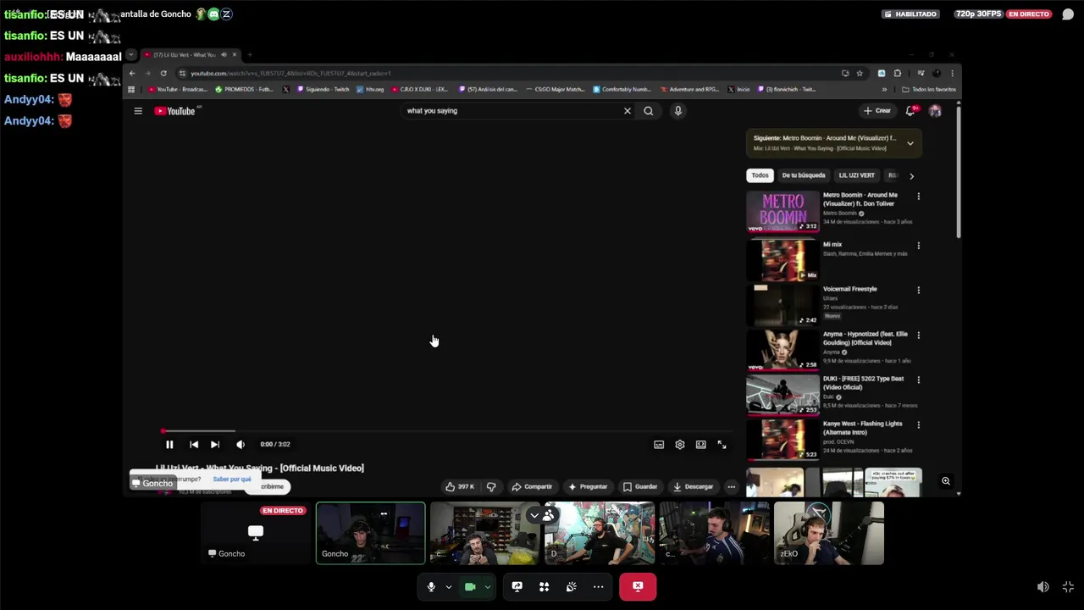Click the share screen call button
Image resolution: width=1084 pixels, height=610 pixels.
click(517, 586)
